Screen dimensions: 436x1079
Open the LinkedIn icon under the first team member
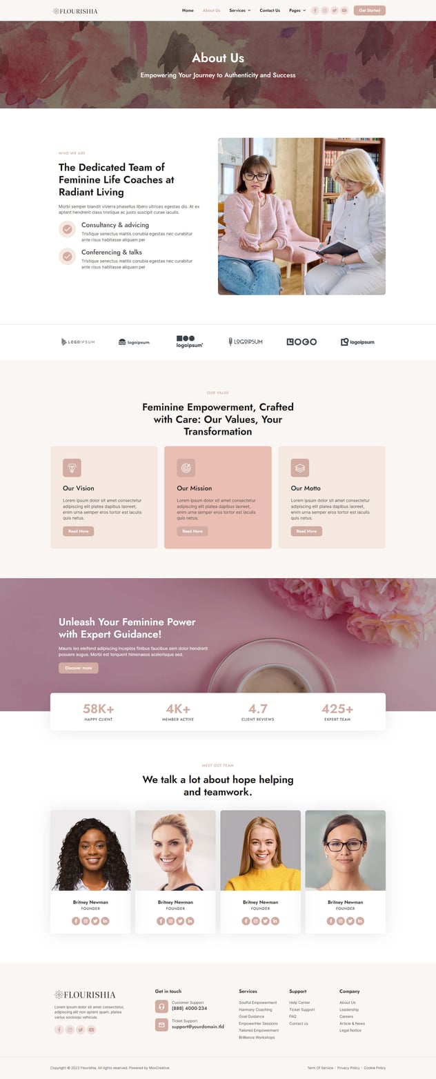[x=105, y=921]
